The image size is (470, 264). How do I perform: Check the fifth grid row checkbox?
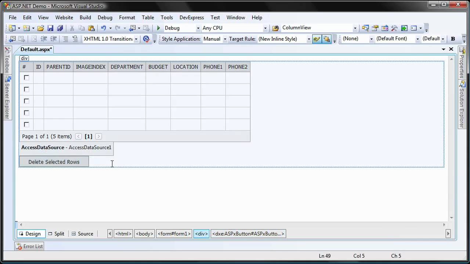coord(26,124)
